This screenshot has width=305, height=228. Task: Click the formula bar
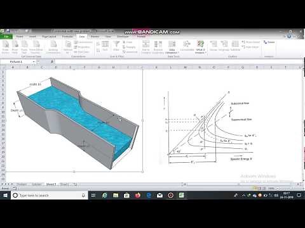pyautogui.click(x=179, y=61)
